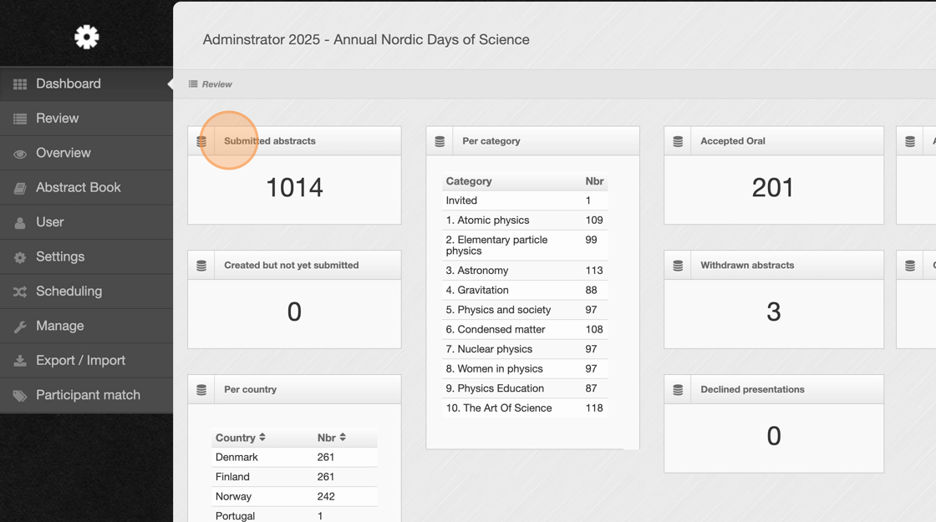The height and width of the screenshot is (522, 936).
Task: Click the Submitted abstracts card title
Action: 270,141
